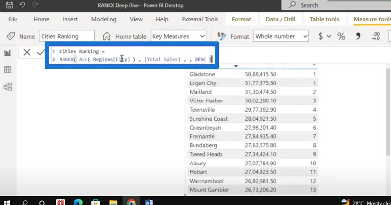Commit the formula with checkmark

tap(41, 52)
